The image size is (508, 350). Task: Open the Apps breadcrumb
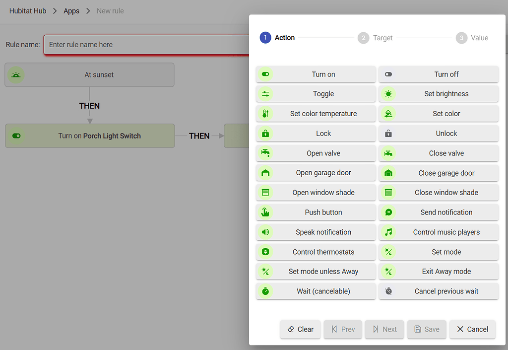(71, 11)
